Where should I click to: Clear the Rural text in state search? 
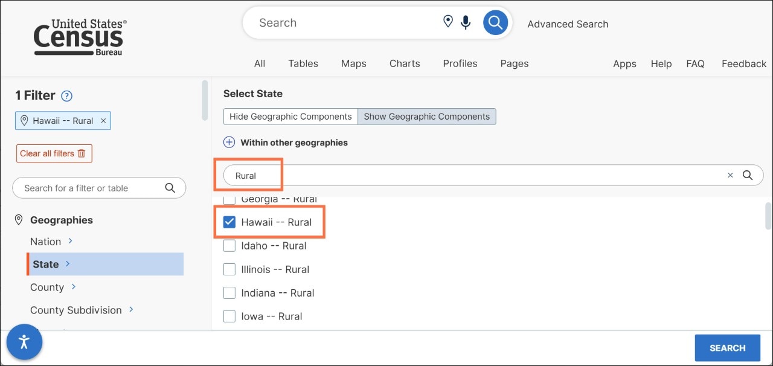[x=730, y=175]
